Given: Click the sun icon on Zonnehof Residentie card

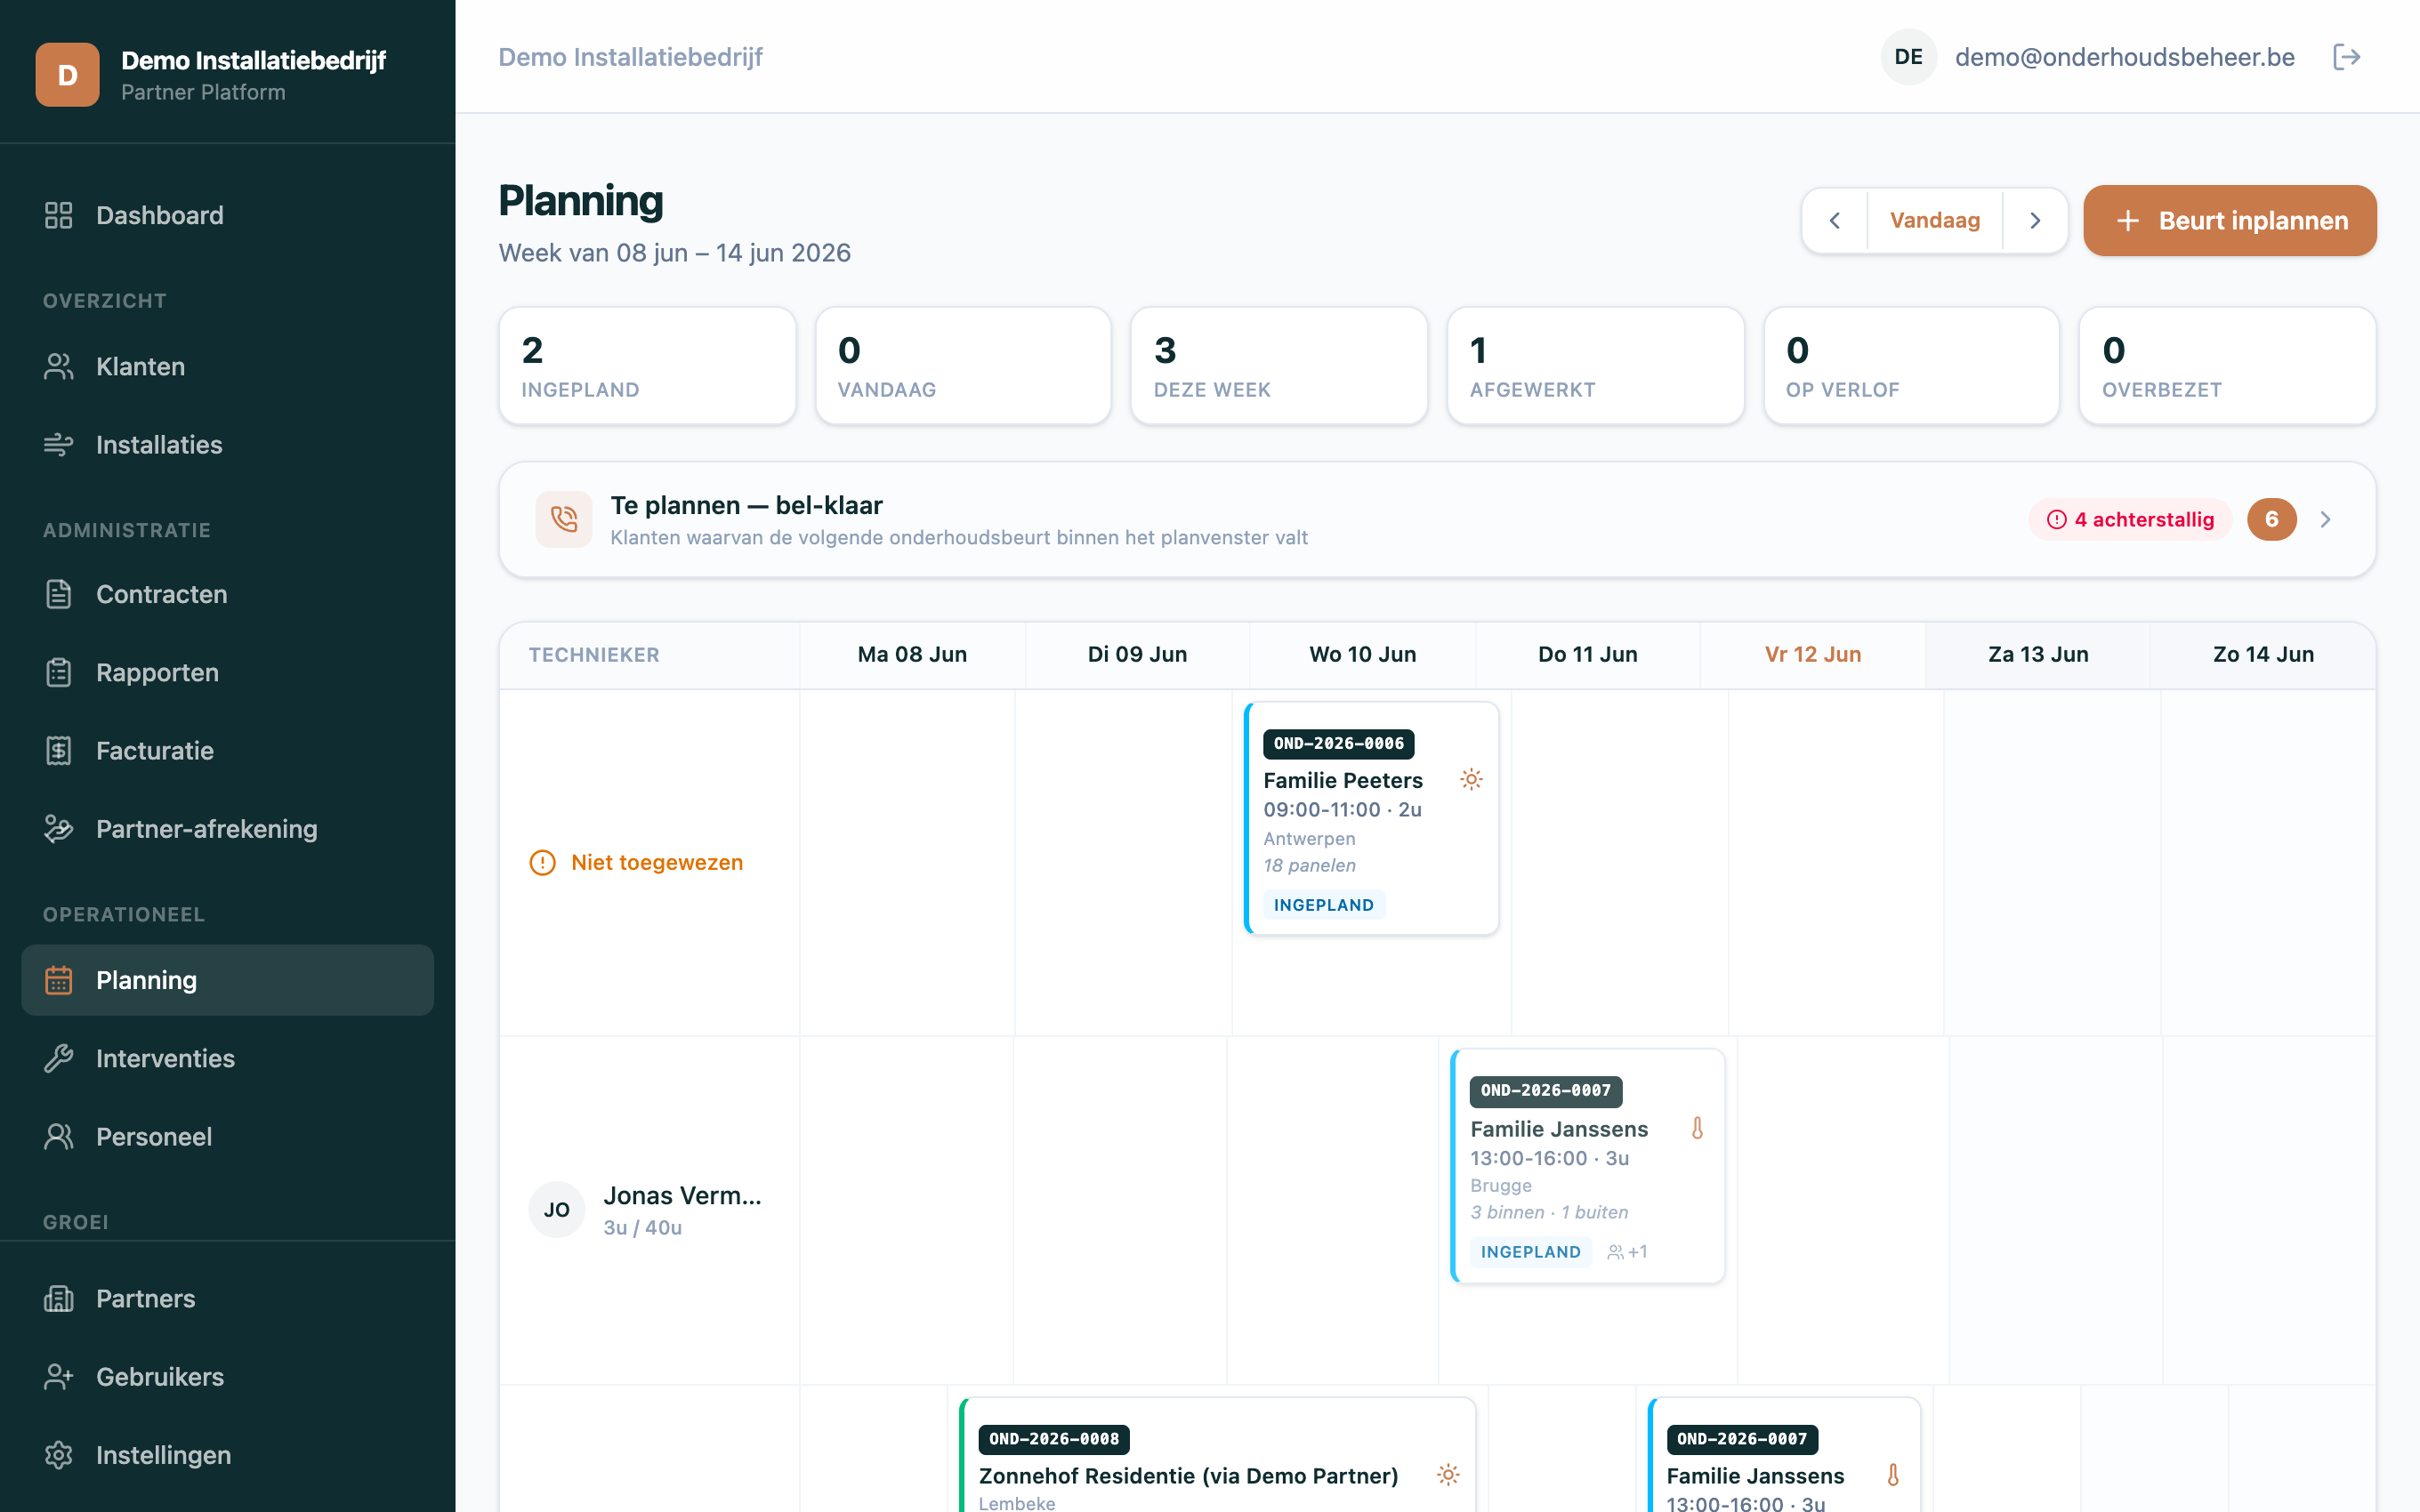Looking at the screenshot, I should [x=1448, y=1475].
